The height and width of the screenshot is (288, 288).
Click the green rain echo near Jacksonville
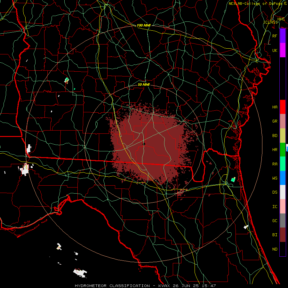tap(233, 180)
